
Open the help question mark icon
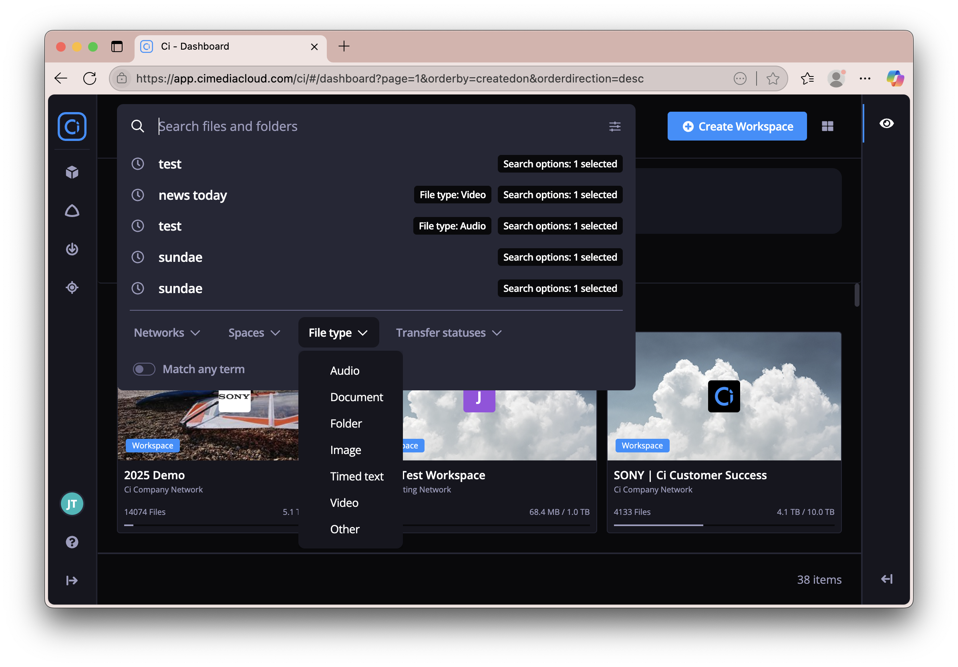coord(72,542)
